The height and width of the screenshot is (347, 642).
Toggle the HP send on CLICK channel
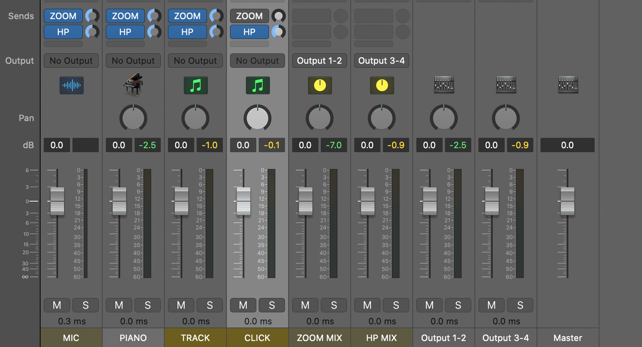249,32
